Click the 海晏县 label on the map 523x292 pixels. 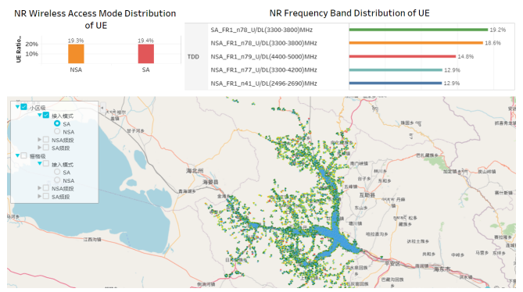(210, 182)
